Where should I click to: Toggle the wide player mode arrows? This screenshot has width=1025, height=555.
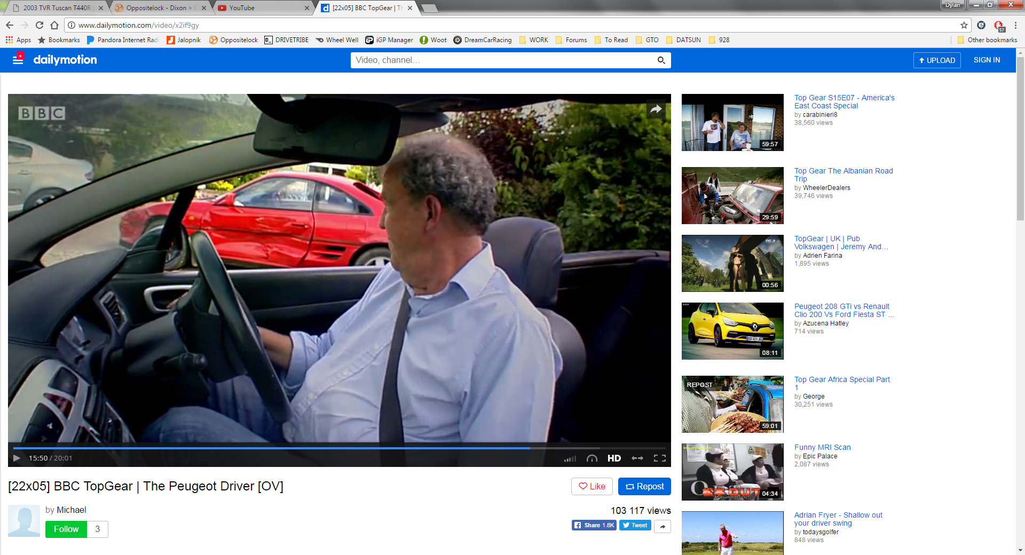(x=637, y=458)
